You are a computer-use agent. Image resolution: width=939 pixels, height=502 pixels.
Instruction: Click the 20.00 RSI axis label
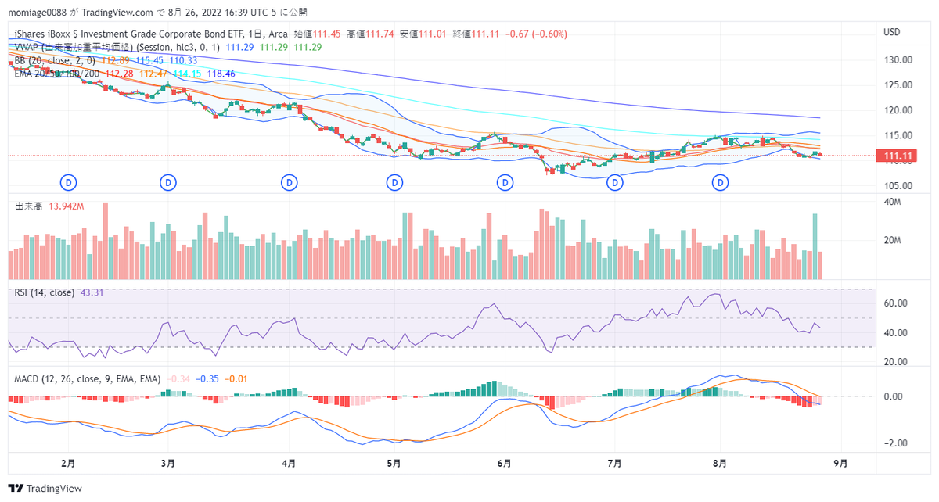pyautogui.click(x=895, y=362)
